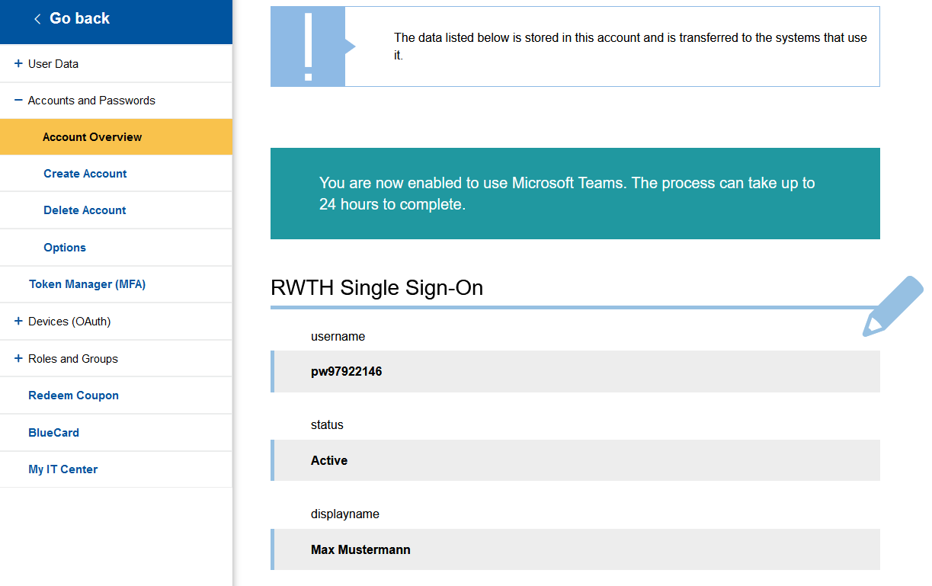Expand the Devices (OAuth) section
Screen dimensions: 932x586
(18, 322)
